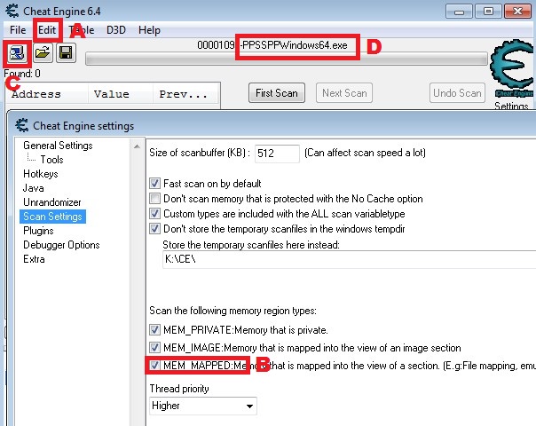Click the open folder toolbar icon
Viewport: 536px width, 426px height.
(42, 53)
